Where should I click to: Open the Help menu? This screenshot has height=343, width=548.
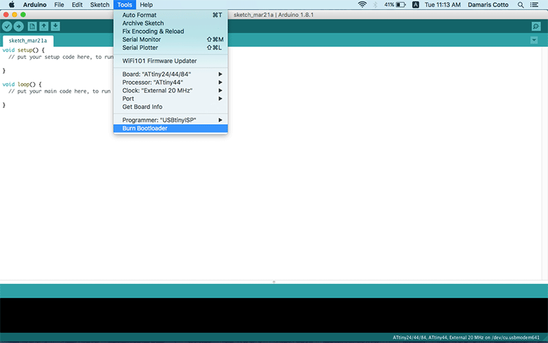coord(146,5)
